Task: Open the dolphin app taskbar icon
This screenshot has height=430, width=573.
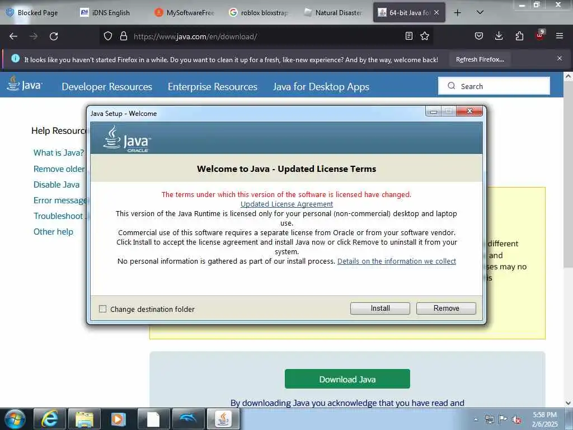Action: pyautogui.click(x=188, y=419)
